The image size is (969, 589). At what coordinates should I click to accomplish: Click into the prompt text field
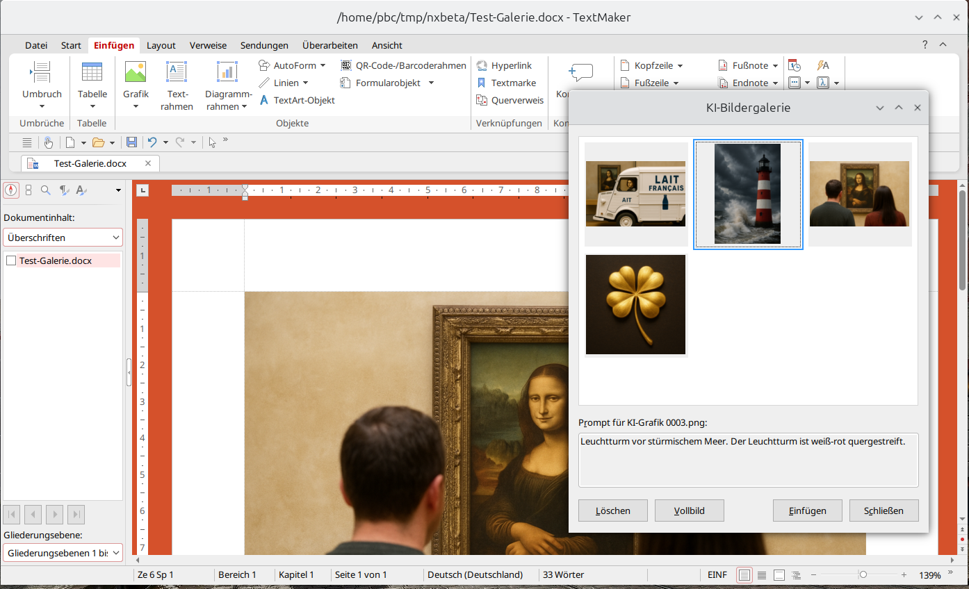tap(748, 460)
